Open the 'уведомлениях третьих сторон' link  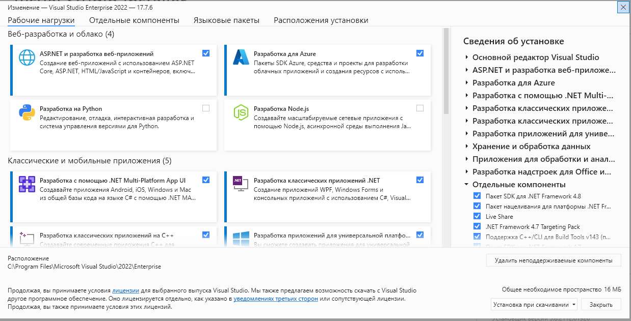click(276, 299)
